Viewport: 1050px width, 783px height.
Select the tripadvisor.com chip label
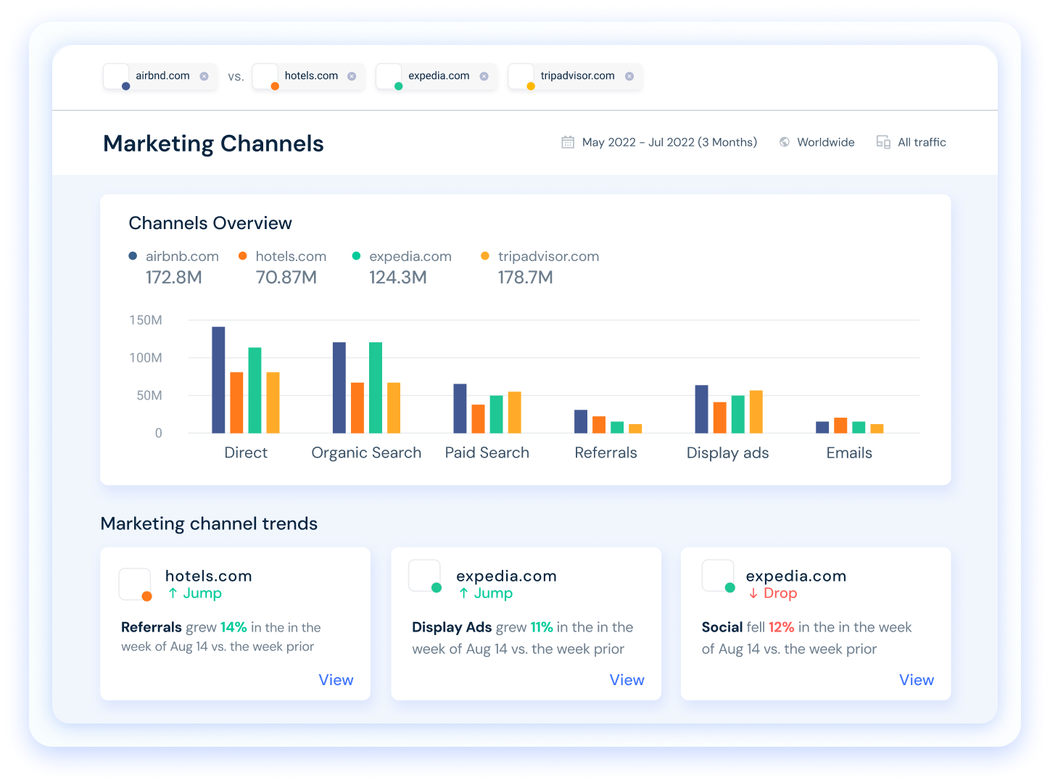tap(577, 75)
